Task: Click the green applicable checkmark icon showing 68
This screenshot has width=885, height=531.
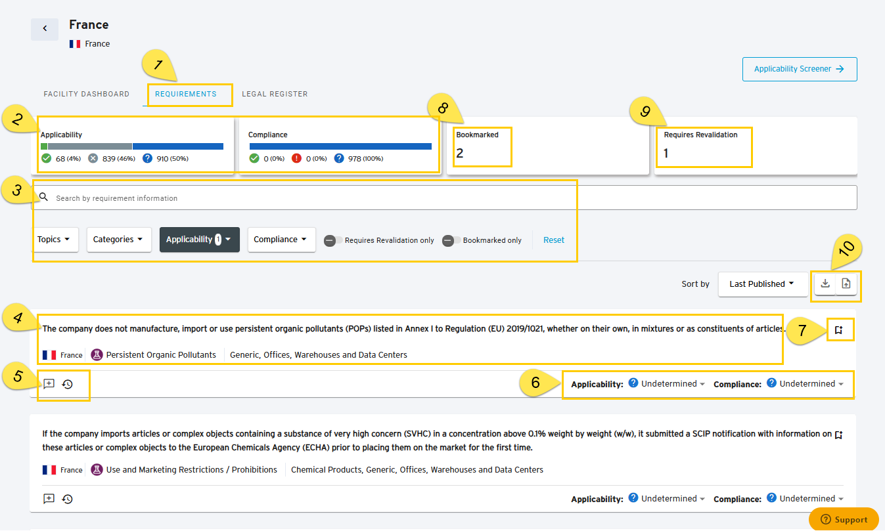Action: (x=46, y=158)
